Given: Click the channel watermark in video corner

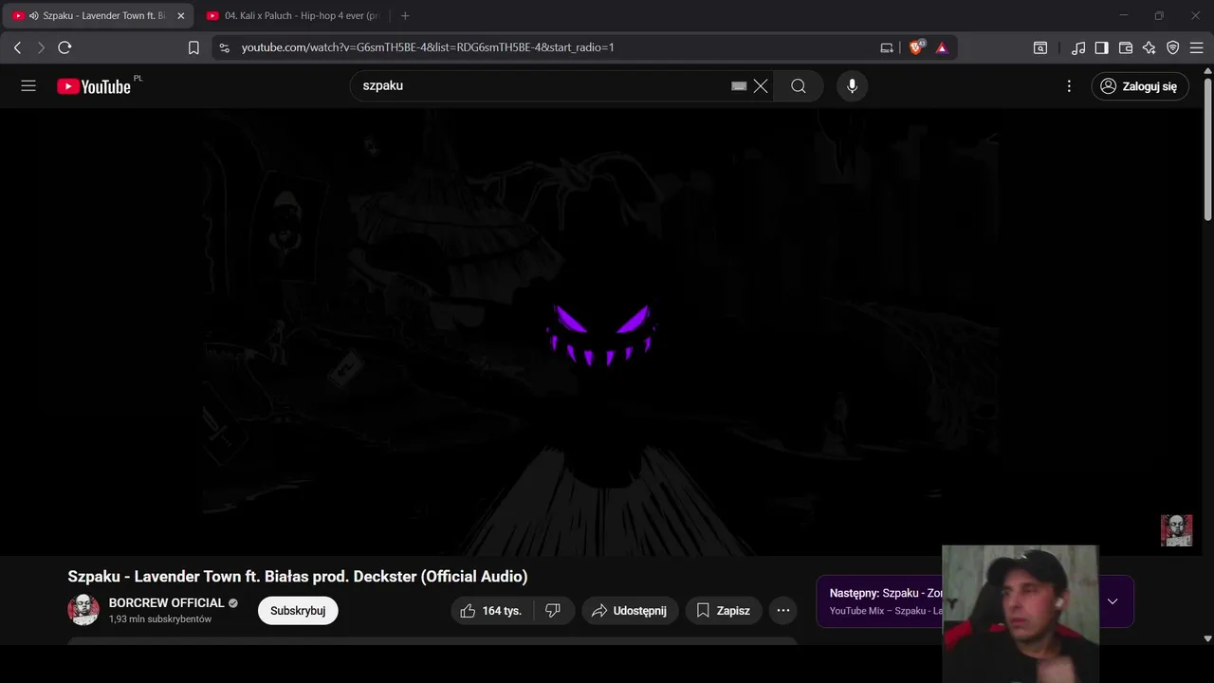Looking at the screenshot, I should click(1176, 530).
